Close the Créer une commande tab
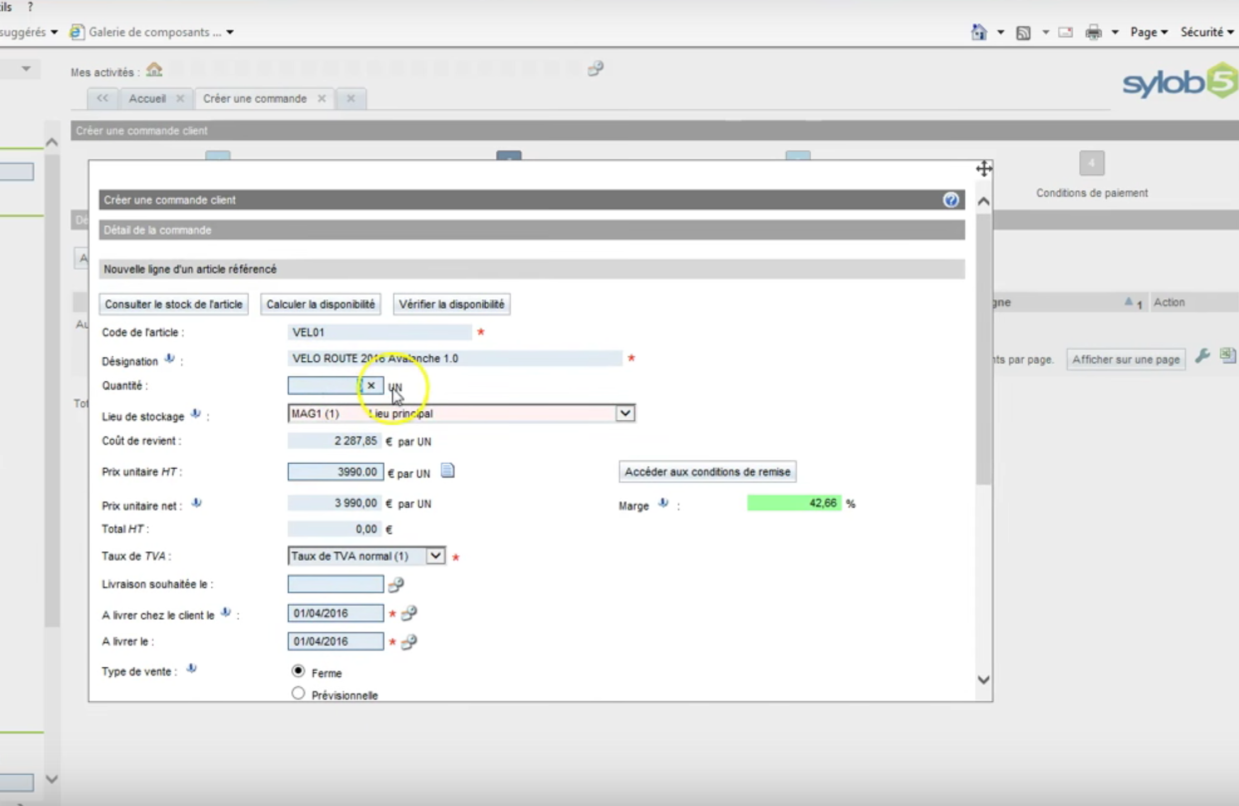The height and width of the screenshot is (806, 1239). [322, 99]
